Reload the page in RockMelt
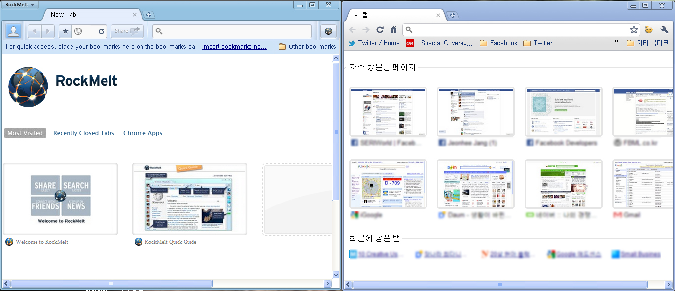 coord(101,31)
